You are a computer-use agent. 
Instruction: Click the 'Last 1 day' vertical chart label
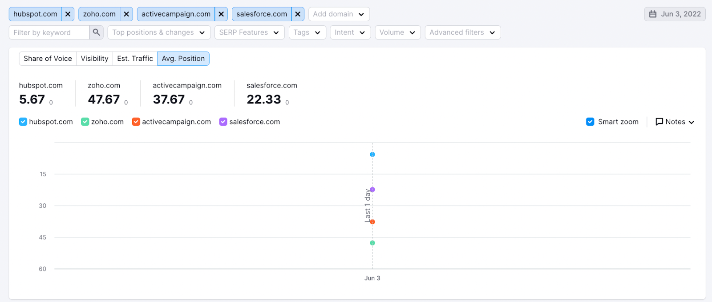point(368,206)
